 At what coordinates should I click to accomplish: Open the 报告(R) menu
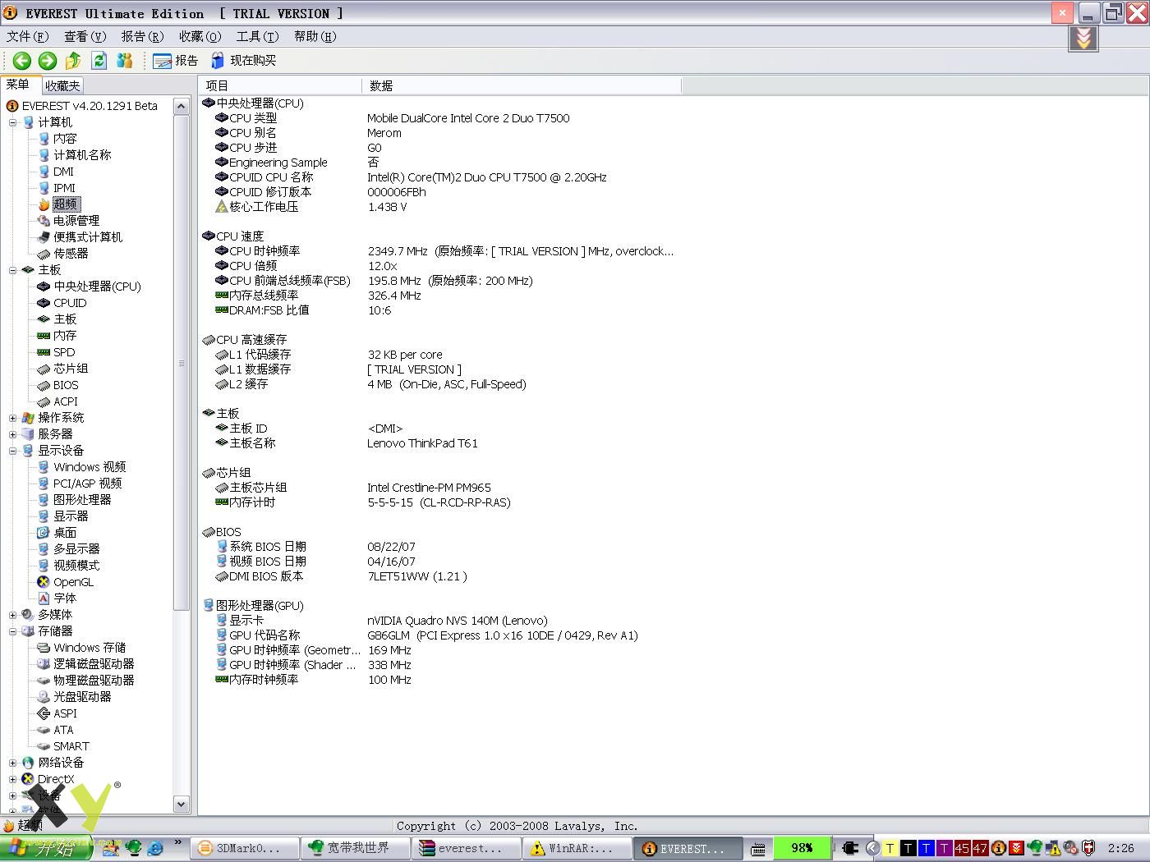click(x=143, y=36)
